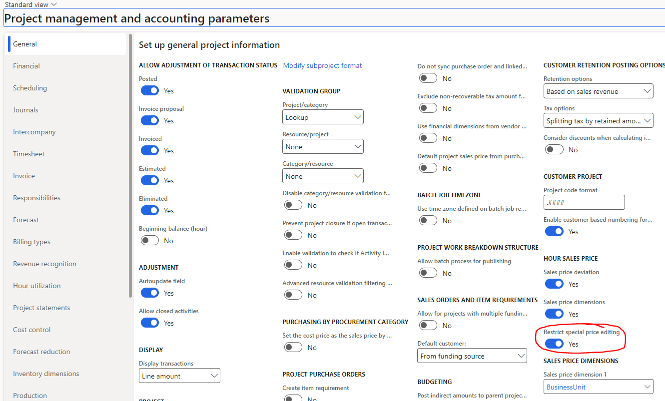The width and height of the screenshot is (665, 401).
Task: Open the Journals tab
Action: (67, 110)
